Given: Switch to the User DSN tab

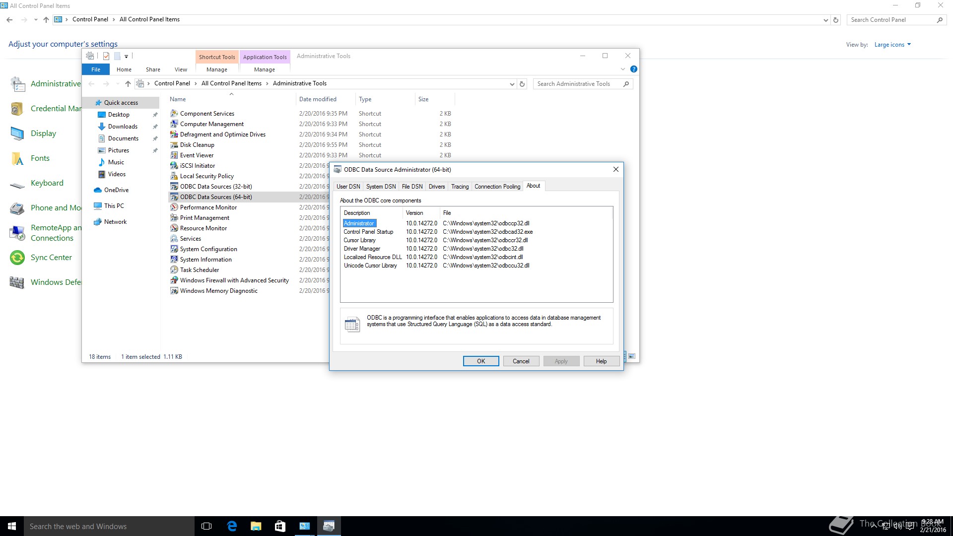Looking at the screenshot, I should (348, 187).
